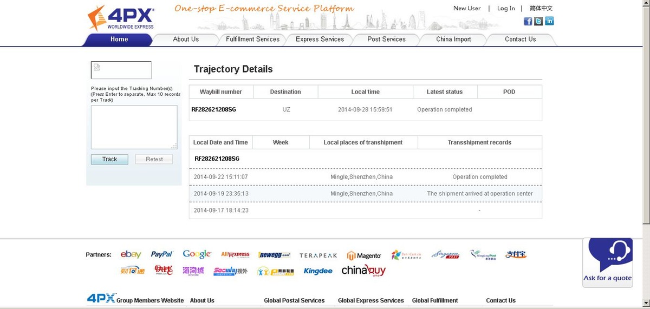Click the Facebook icon in the header
This screenshot has width=650, height=309.
[528, 21]
